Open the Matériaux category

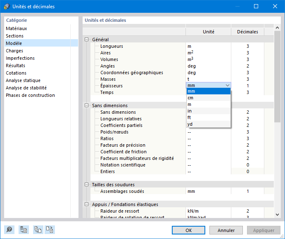pos(17,29)
